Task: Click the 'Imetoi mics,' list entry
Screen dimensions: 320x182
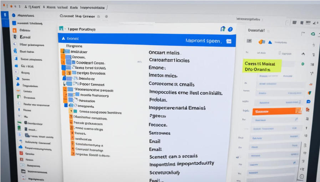Action: pos(163,76)
